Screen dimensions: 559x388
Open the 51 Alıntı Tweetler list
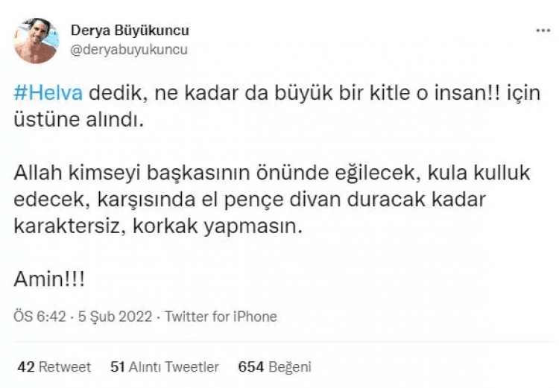[164, 367]
